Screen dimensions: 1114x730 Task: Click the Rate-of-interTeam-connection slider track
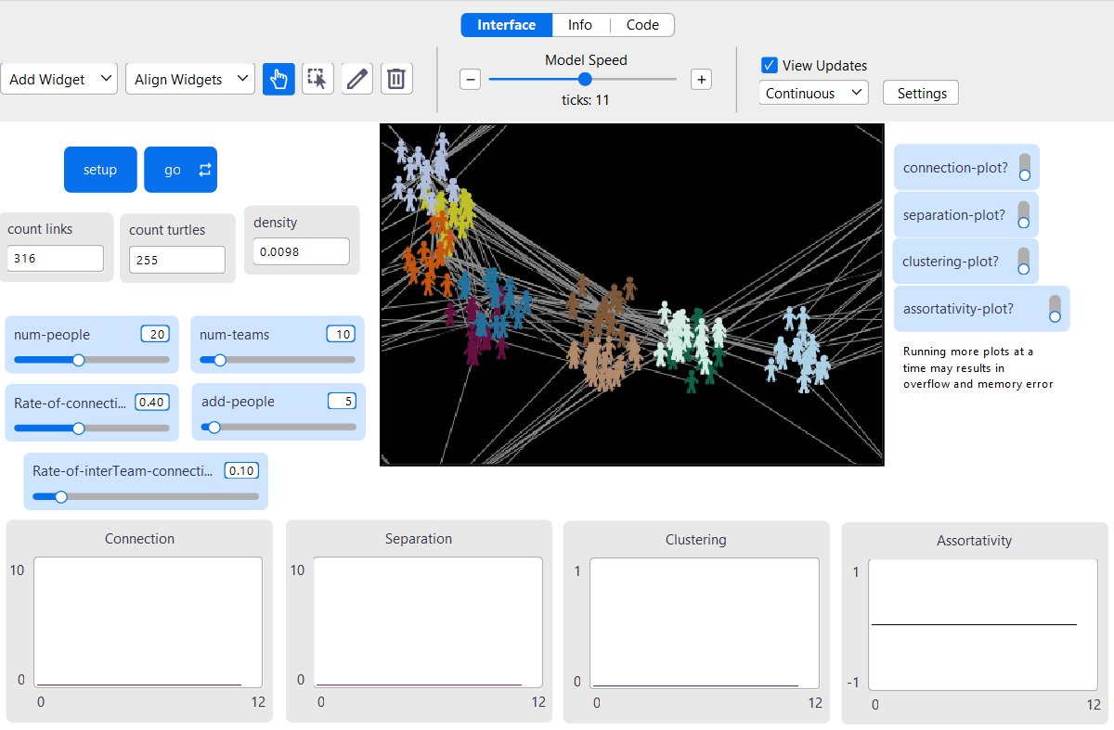[146, 496]
